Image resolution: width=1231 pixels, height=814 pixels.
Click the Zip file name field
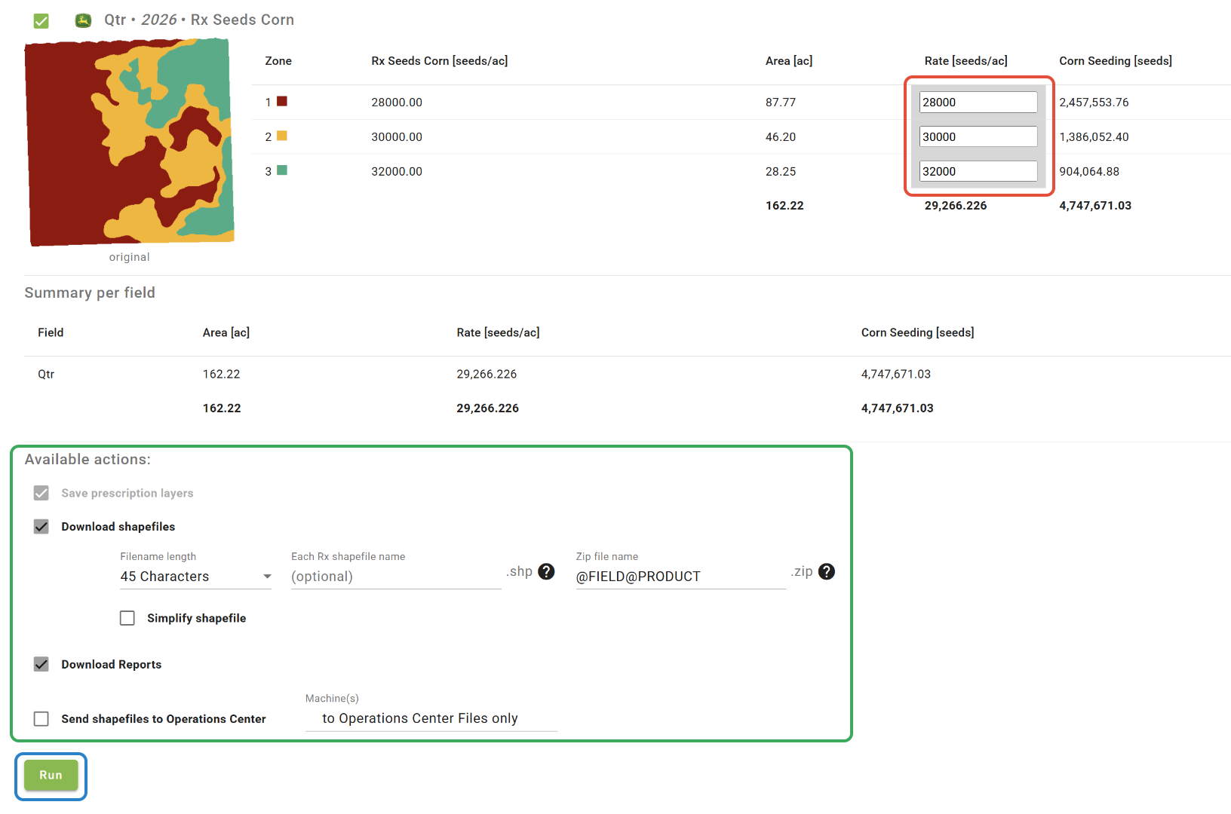[680, 577]
